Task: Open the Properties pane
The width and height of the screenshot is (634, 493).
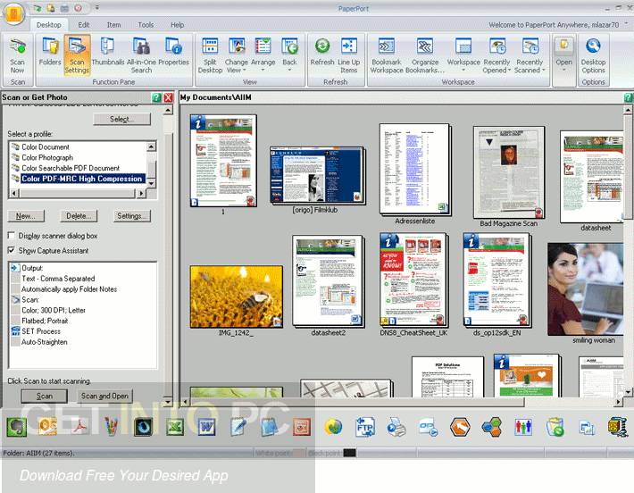Action: coord(174,52)
